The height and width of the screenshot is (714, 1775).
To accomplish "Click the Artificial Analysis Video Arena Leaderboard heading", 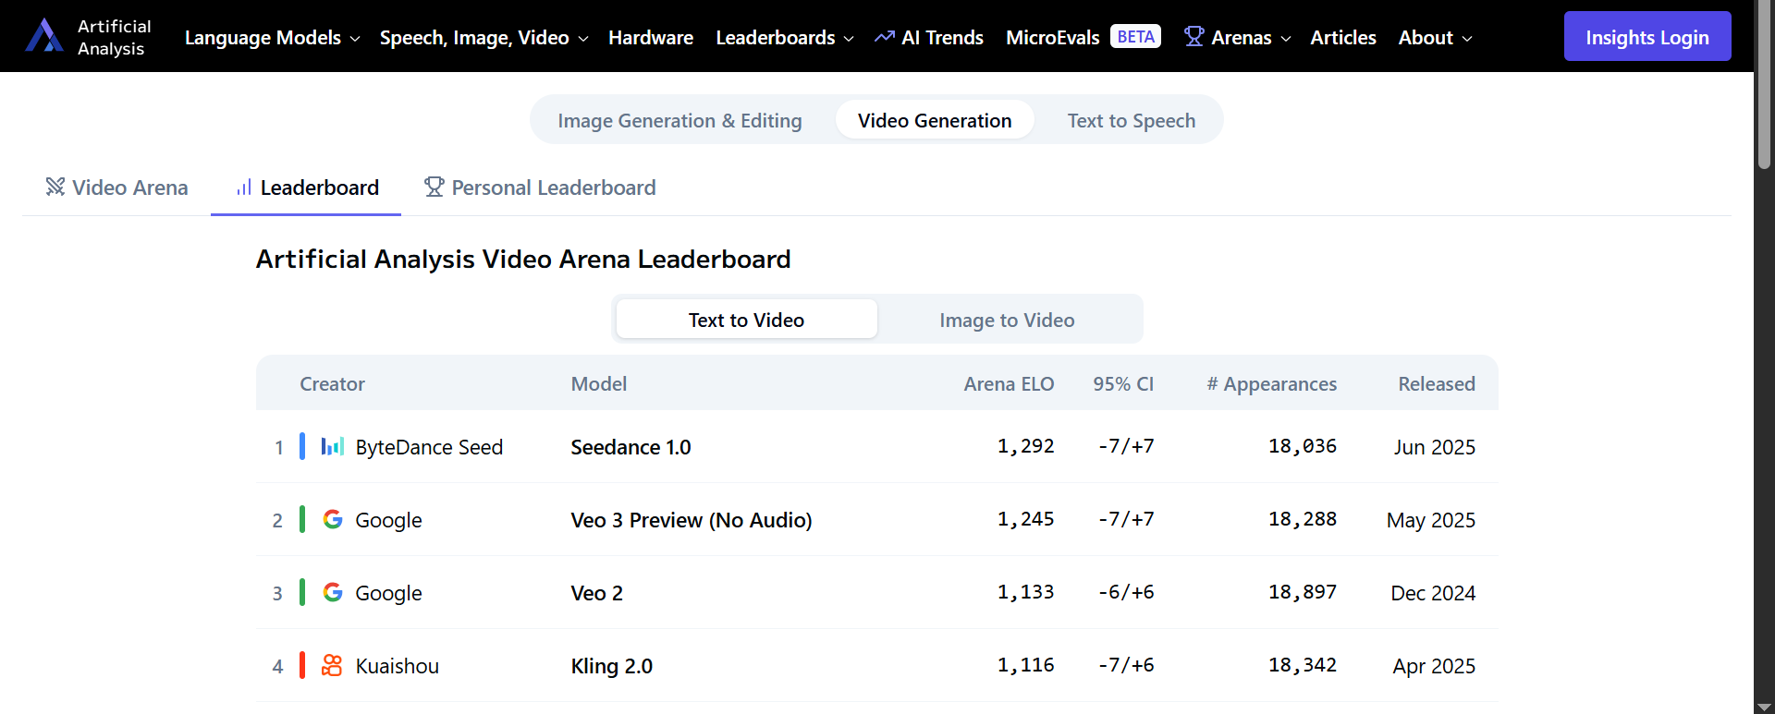I will pos(523,259).
